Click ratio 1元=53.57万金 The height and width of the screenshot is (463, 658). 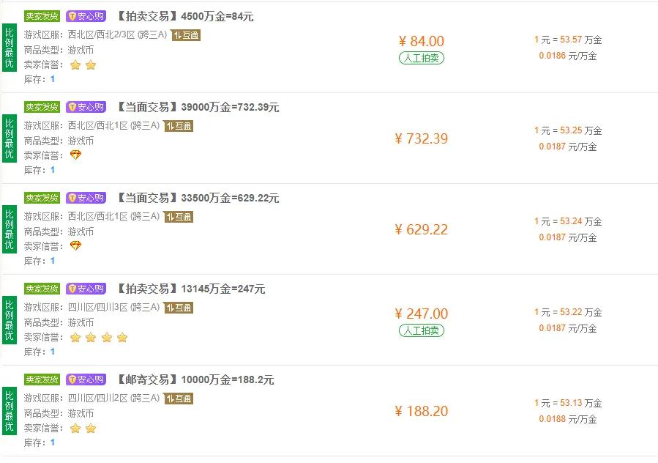click(x=568, y=40)
